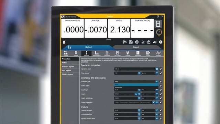This screenshot has width=220, height=124.
Task: Click into the Gripping distance value field
Action: pos(126,110)
